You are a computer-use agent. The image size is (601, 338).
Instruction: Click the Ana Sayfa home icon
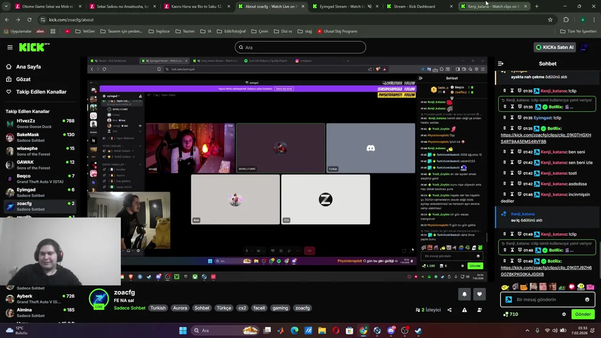pos(8,67)
